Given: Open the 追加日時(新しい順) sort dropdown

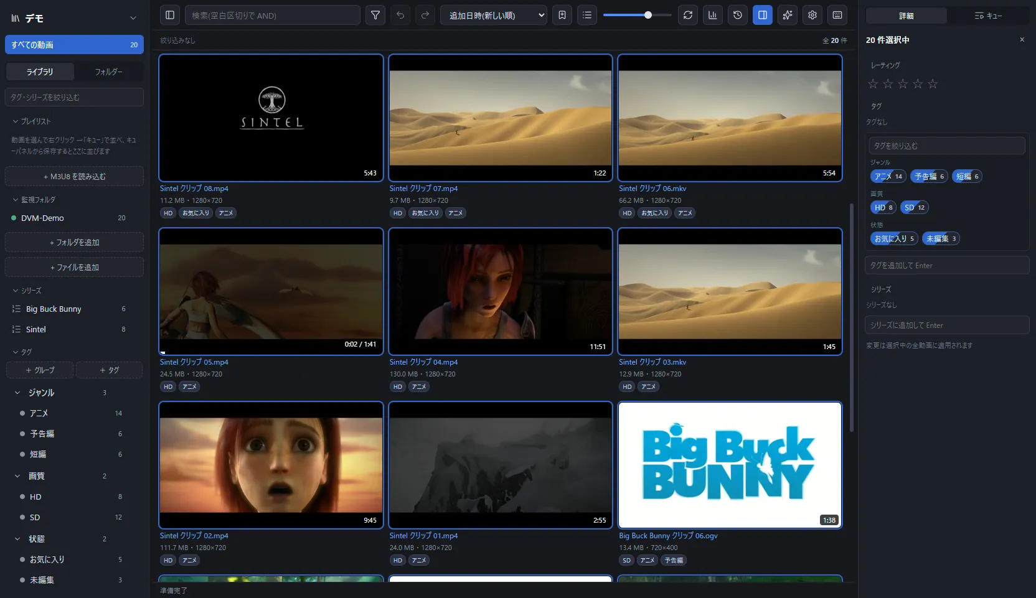Looking at the screenshot, I should click(494, 15).
